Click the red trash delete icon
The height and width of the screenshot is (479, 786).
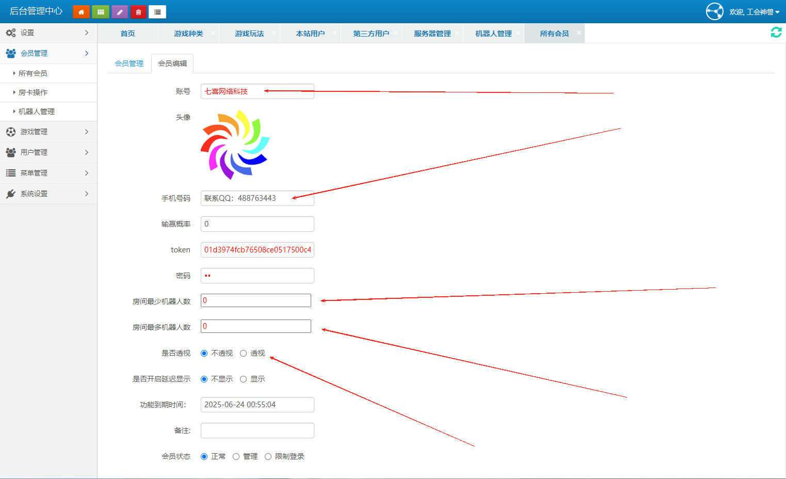138,11
